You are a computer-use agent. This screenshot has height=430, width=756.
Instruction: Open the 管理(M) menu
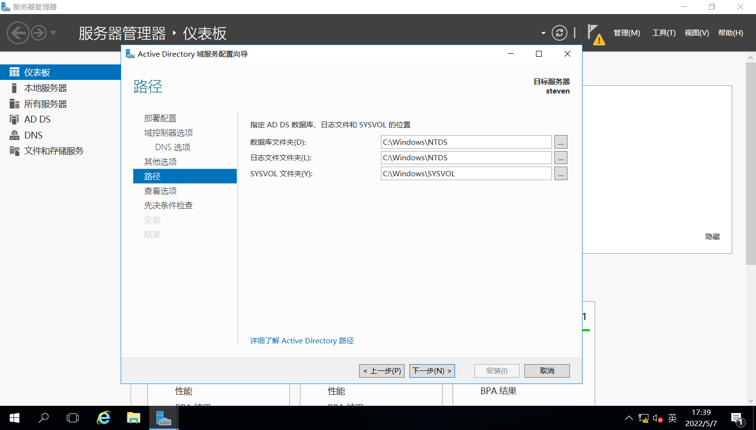pyautogui.click(x=627, y=33)
